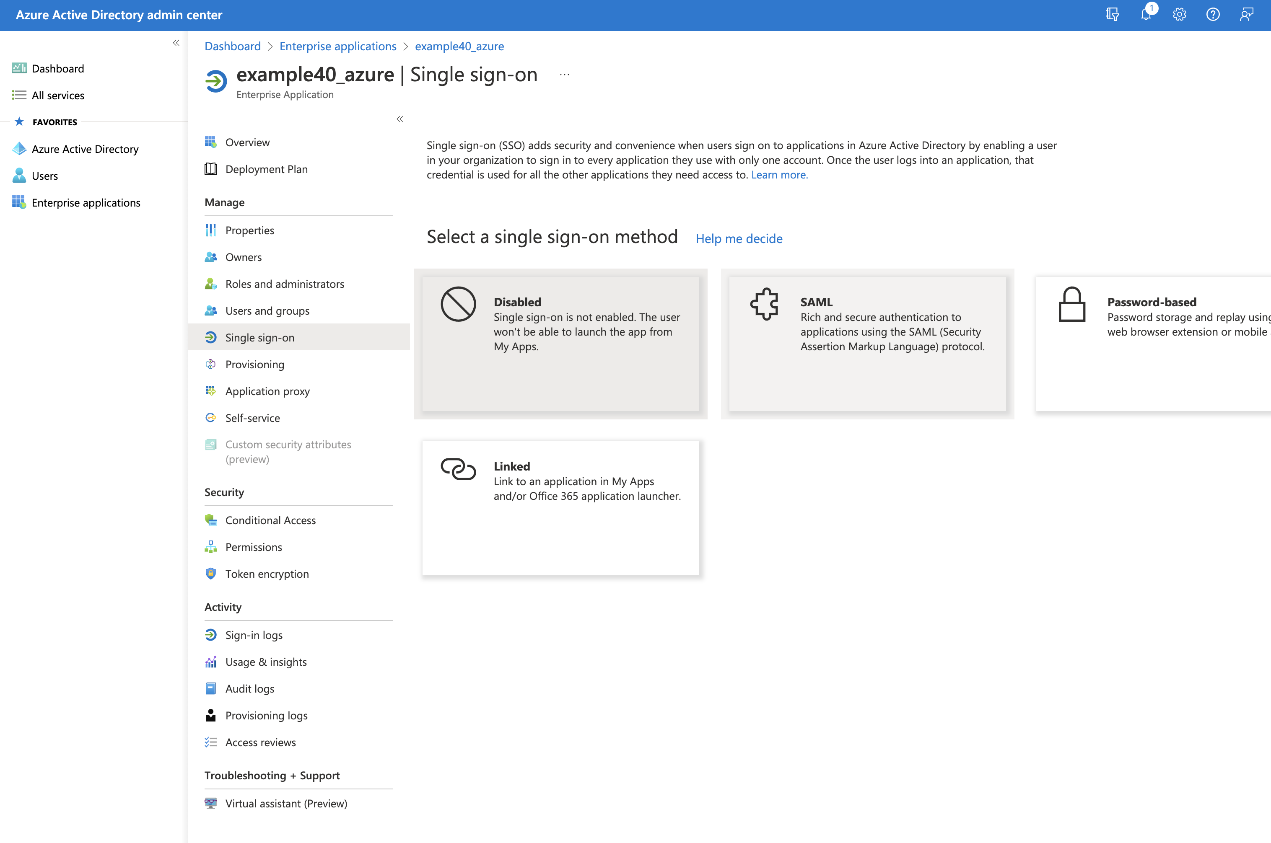Click the Audit logs notebook icon
The width and height of the screenshot is (1271, 843).
point(211,689)
